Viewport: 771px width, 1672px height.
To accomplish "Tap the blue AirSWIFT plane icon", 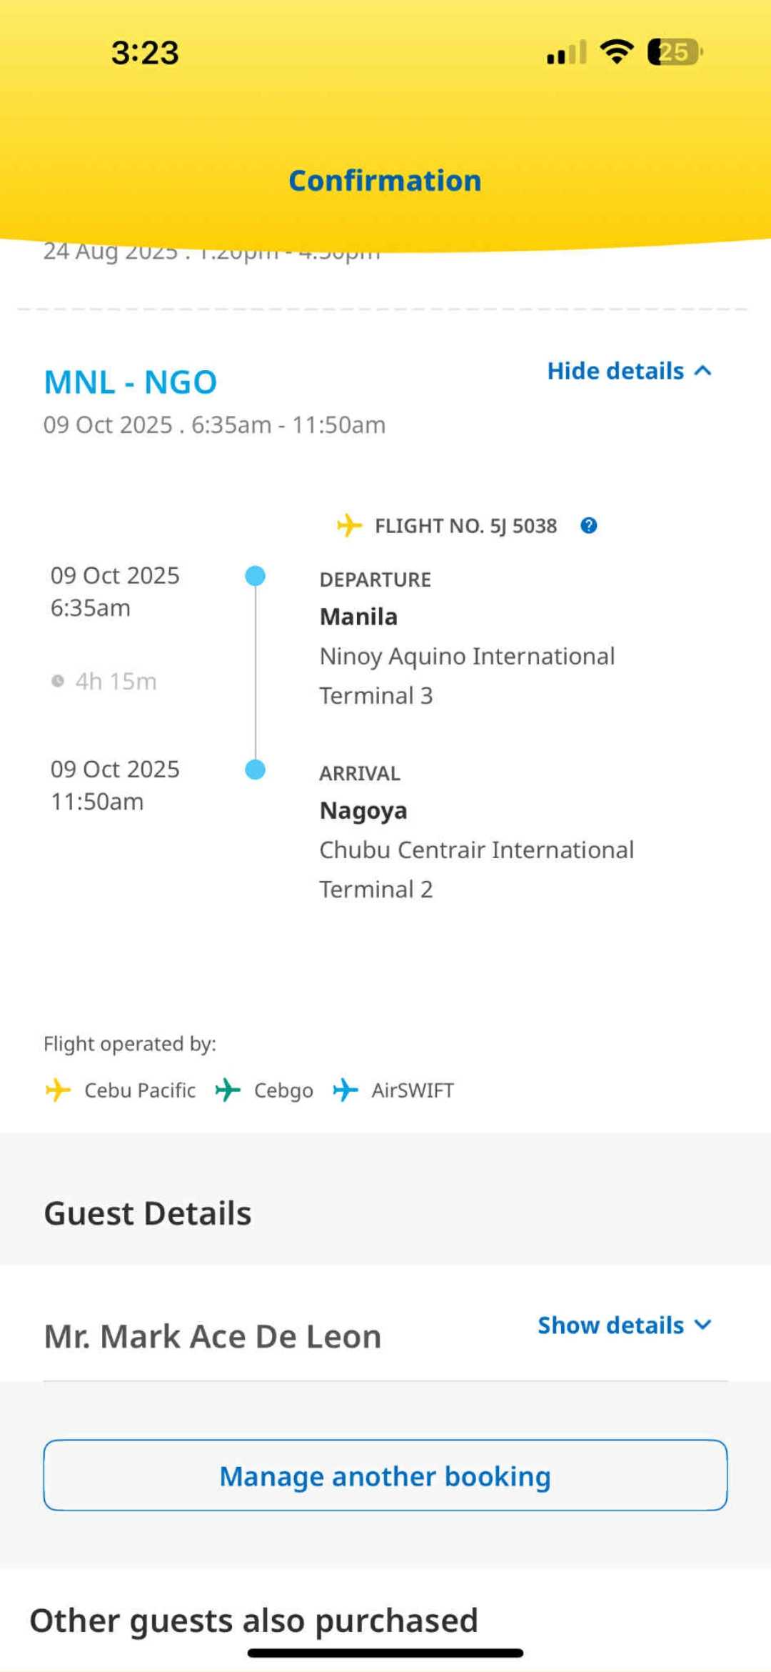I will 346,1090.
